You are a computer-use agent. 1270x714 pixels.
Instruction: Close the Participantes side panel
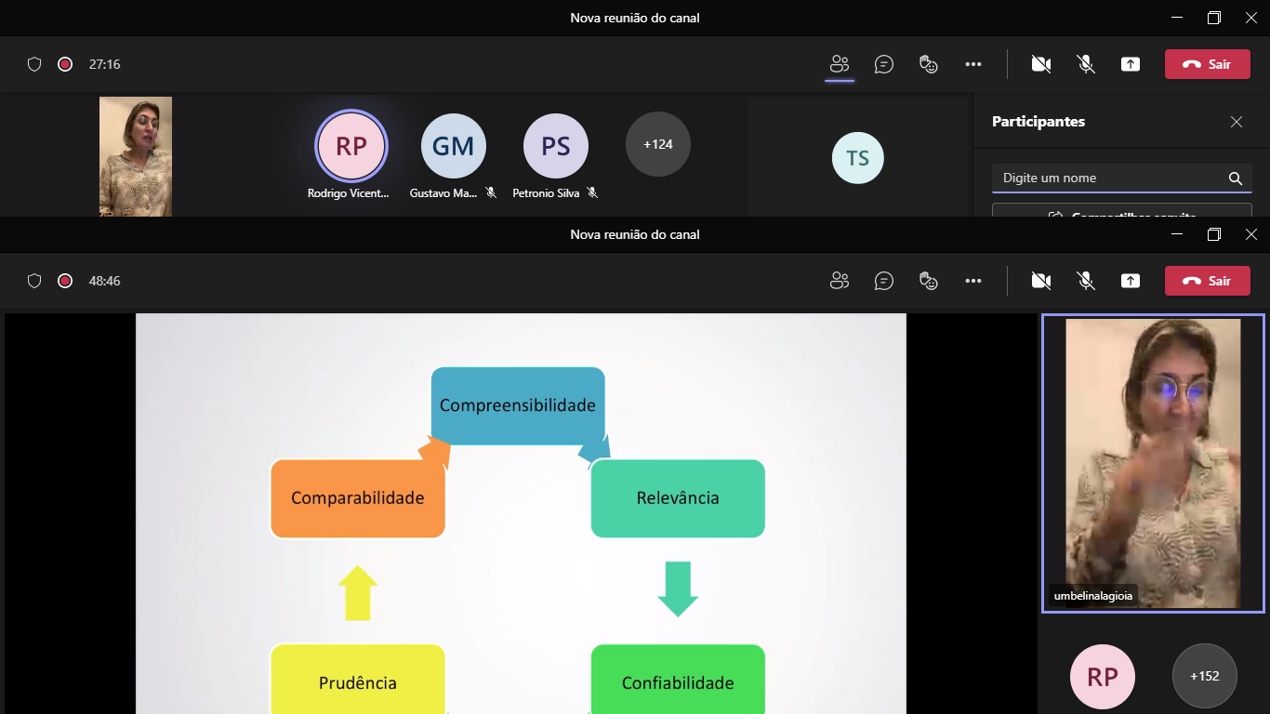(x=1236, y=122)
